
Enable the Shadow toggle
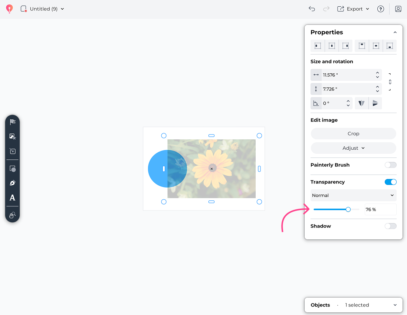click(390, 226)
